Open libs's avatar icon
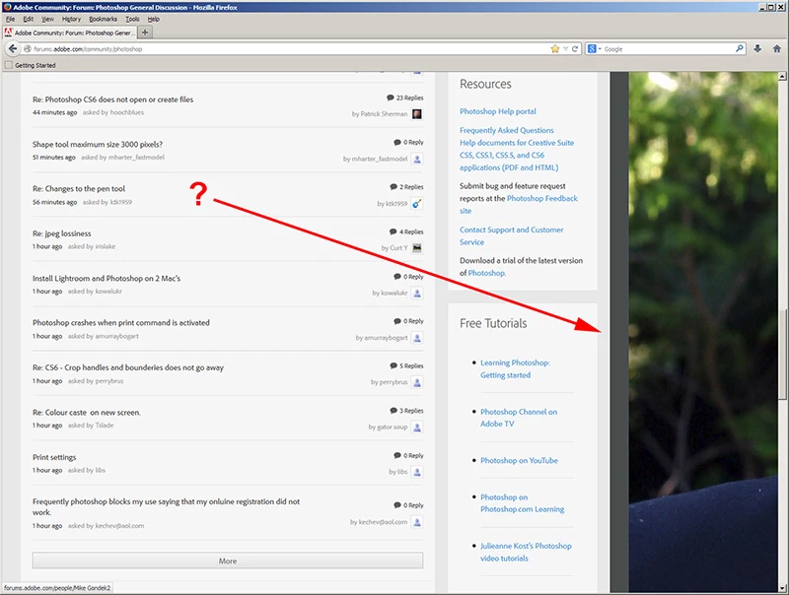Viewport: 789px width, 595px height. point(416,472)
